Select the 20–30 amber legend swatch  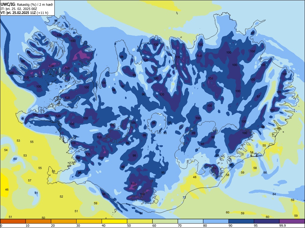coord(64,221)
